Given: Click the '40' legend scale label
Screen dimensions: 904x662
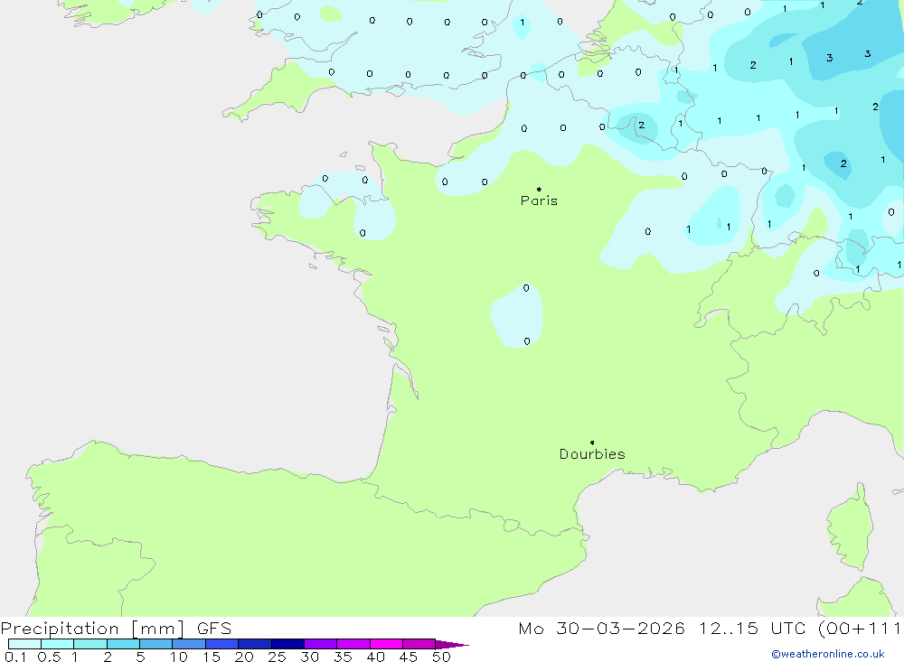Looking at the screenshot, I should [x=376, y=657].
